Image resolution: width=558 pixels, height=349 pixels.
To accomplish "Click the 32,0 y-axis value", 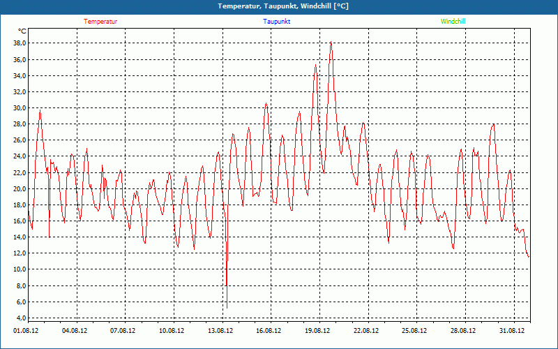I will (x=20, y=91).
